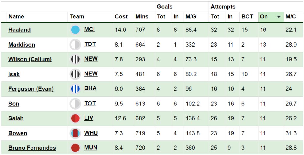Click the Manchester City team badge icon
The image size is (304, 155).
coord(75,30)
